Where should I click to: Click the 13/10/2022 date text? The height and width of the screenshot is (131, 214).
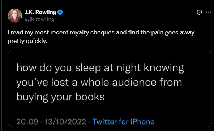[x=65, y=122]
